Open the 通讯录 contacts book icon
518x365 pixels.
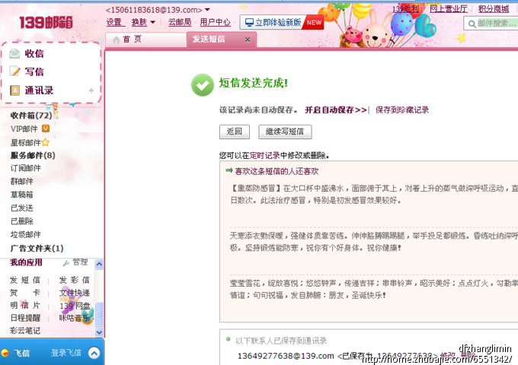[14, 90]
